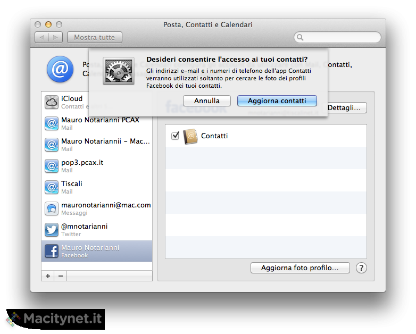416x334 pixels.
Task: Click the Contatti address book icon
Action: tap(190, 136)
